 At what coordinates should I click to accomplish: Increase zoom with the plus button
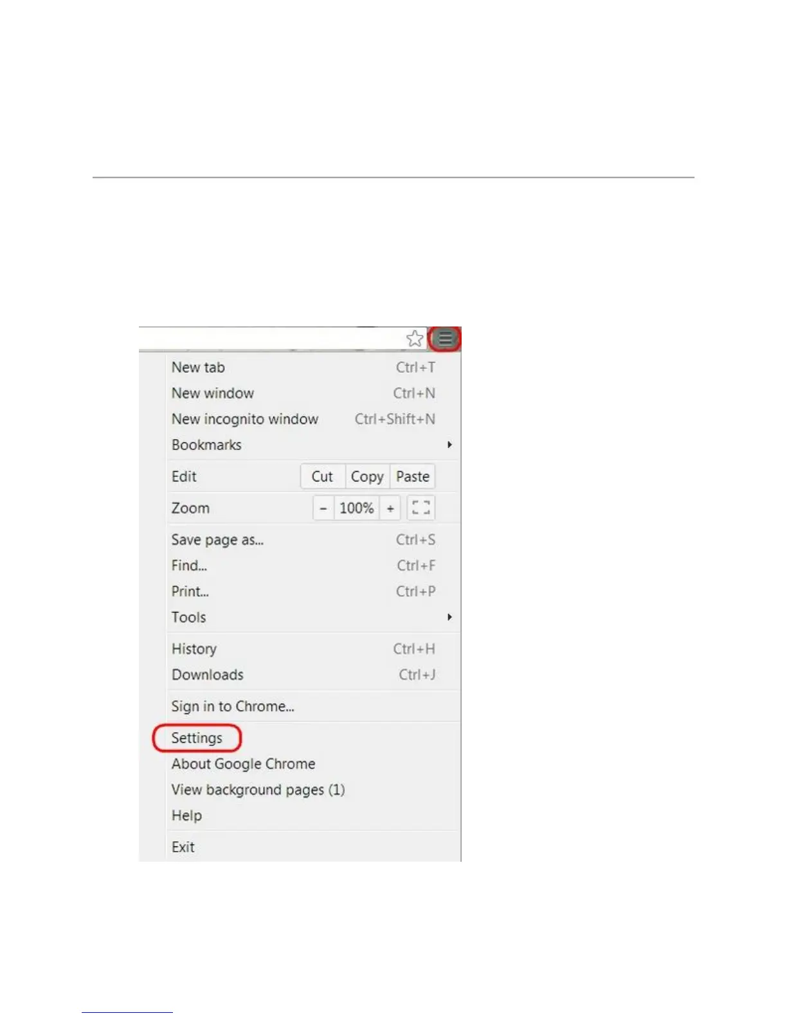click(x=390, y=508)
